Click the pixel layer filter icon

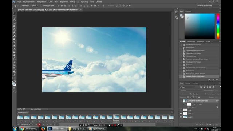[201, 87]
